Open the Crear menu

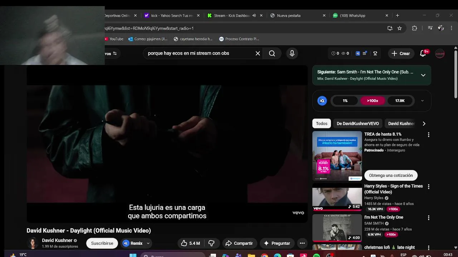point(401,53)
